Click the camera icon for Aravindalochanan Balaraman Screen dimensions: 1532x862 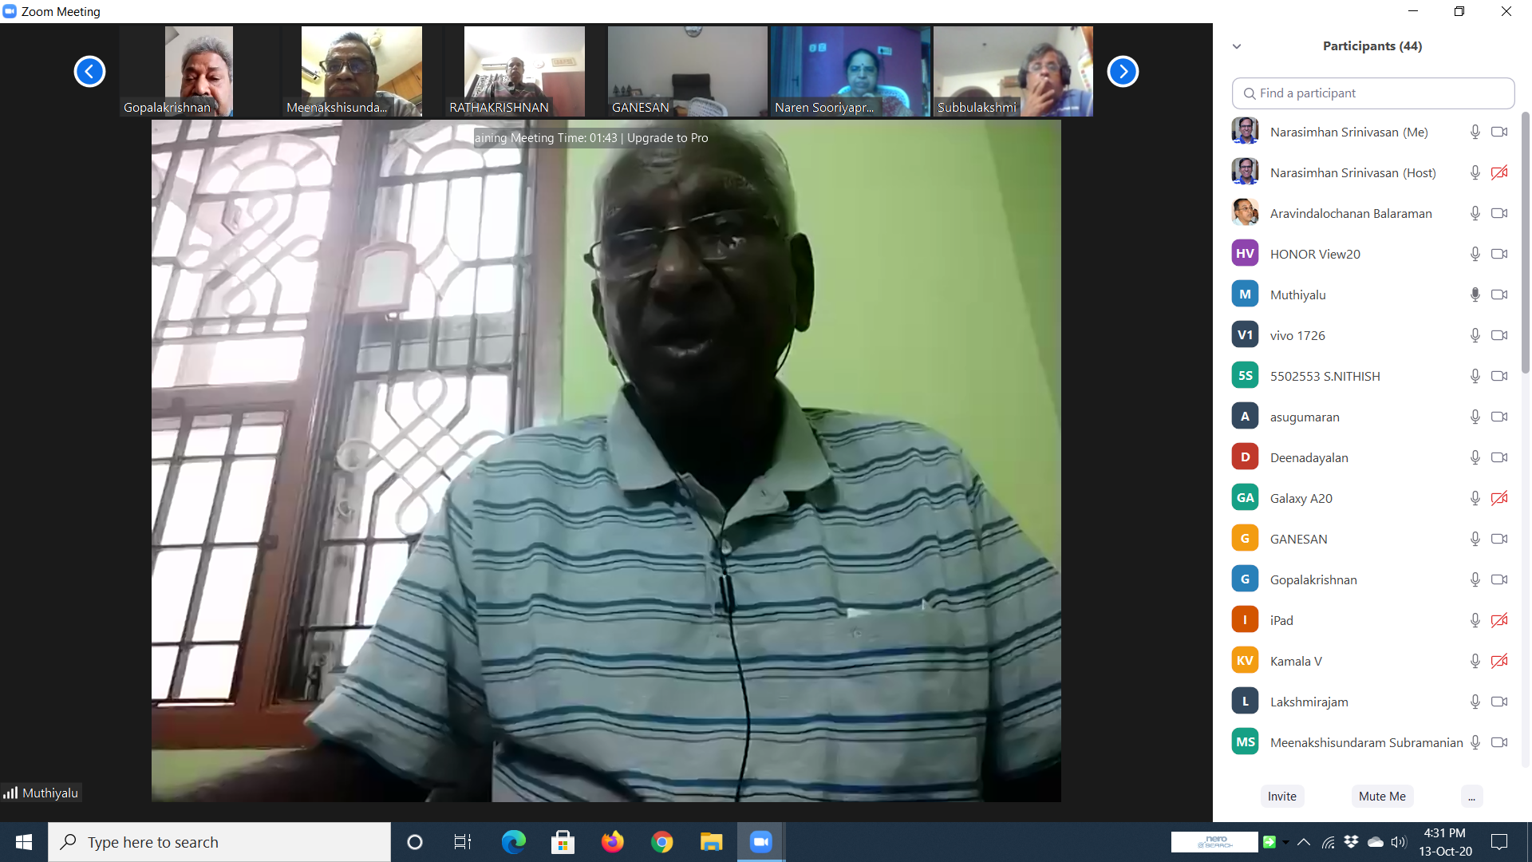(x=1498, y=213)
